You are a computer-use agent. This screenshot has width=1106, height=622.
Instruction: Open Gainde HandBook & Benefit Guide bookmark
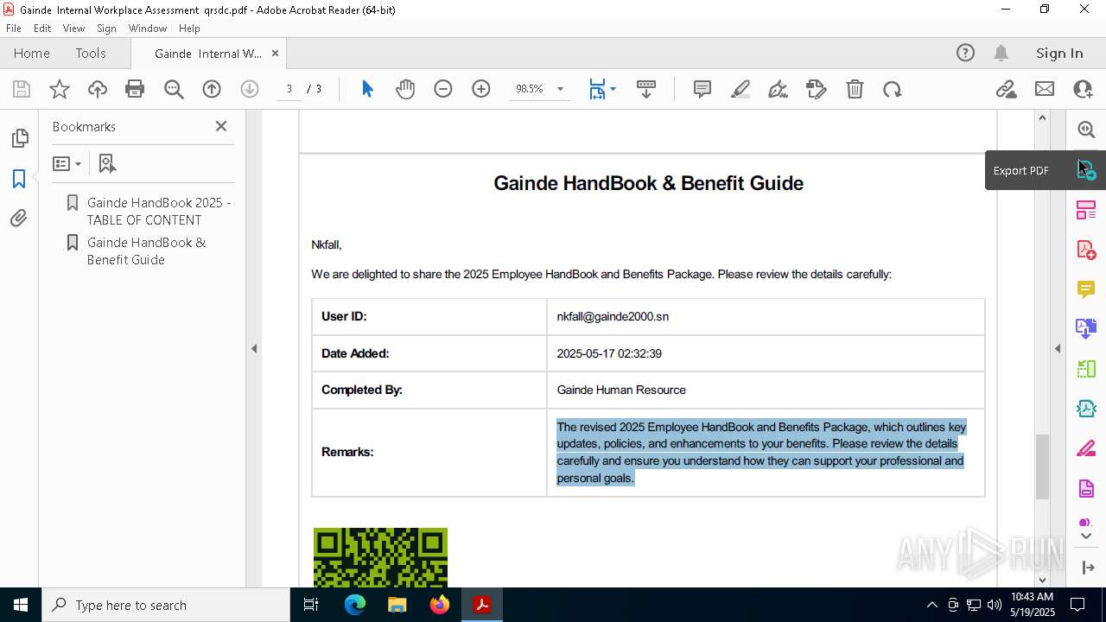146,251
